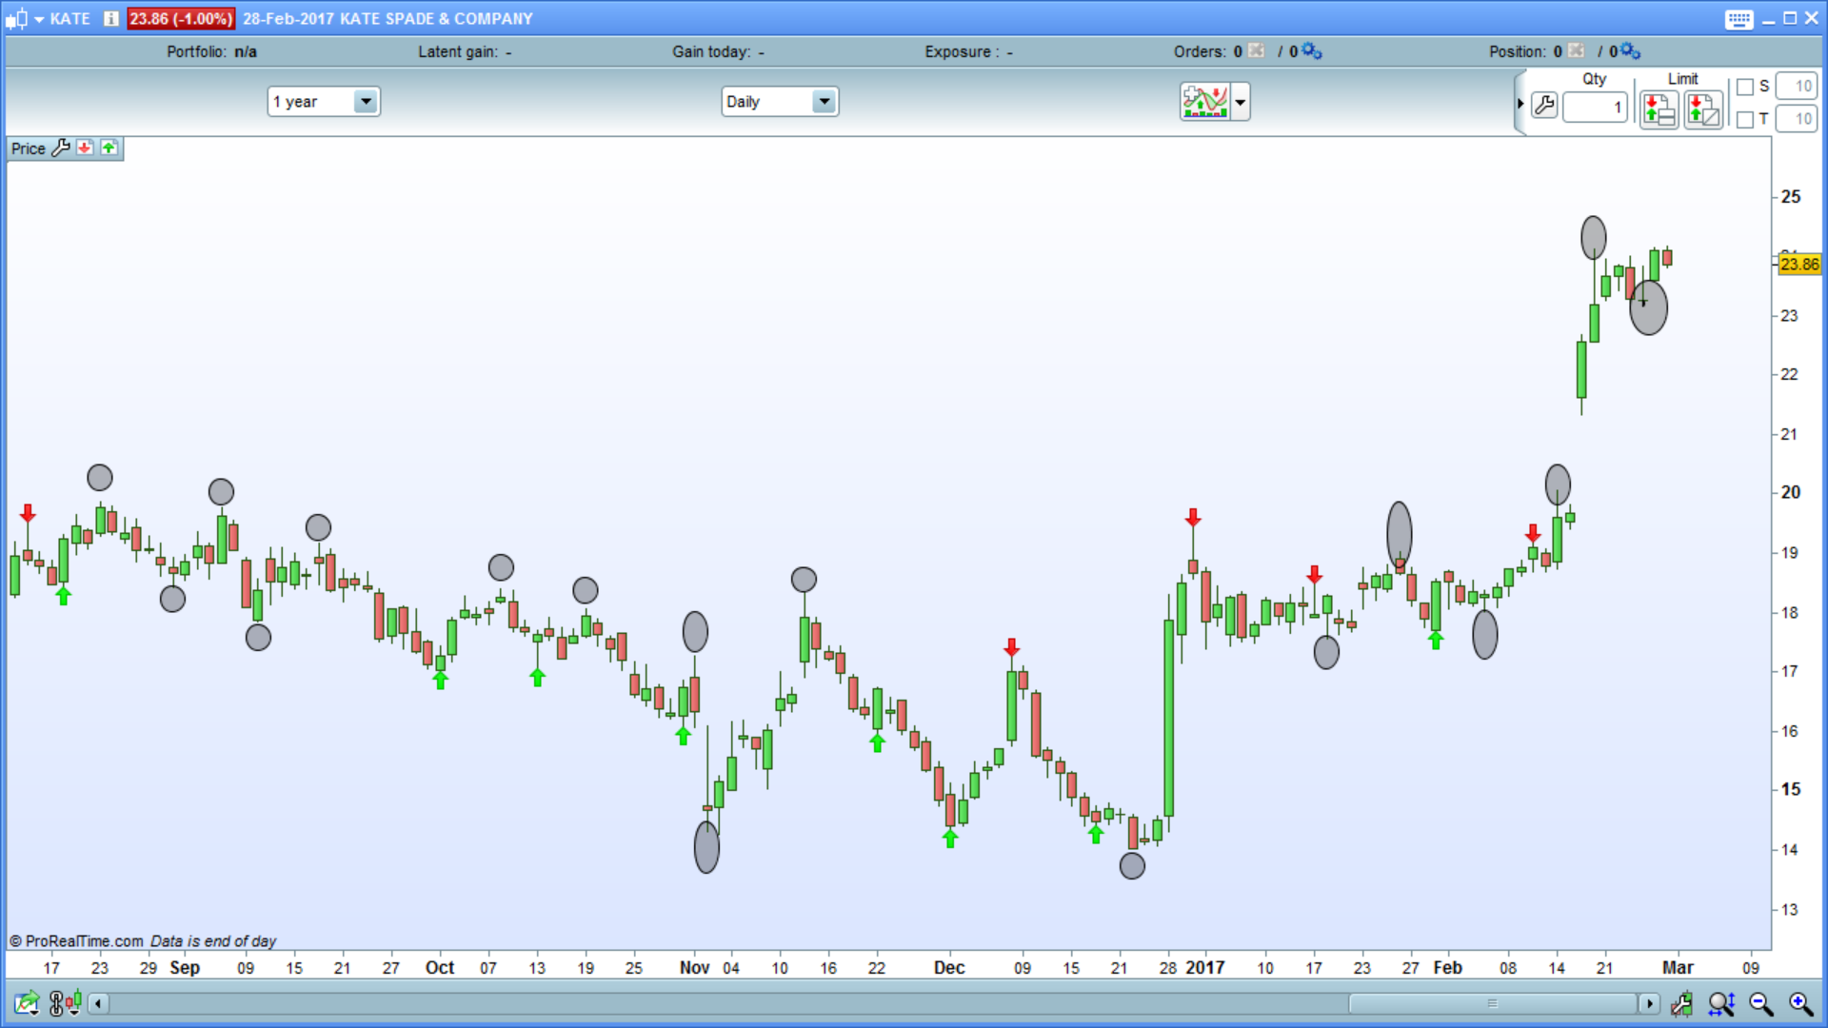
Task: Click the horizontal scrollbar thumb
Action: click(x=1492, y=1003)
